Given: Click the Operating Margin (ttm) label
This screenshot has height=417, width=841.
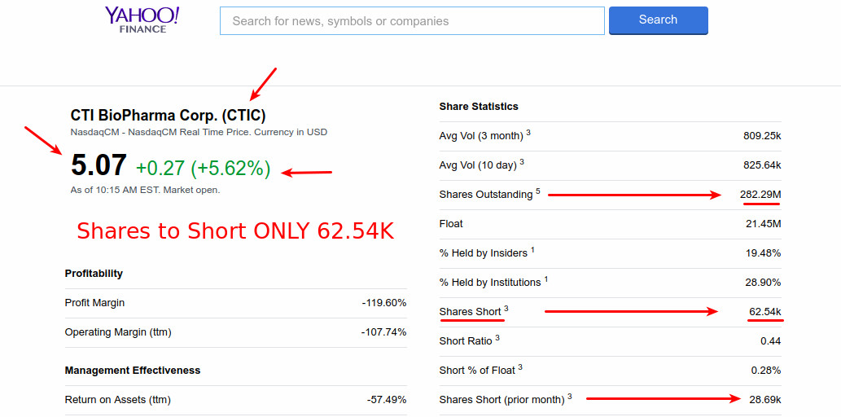Looking at the screenshot, I should coord(118,332).
